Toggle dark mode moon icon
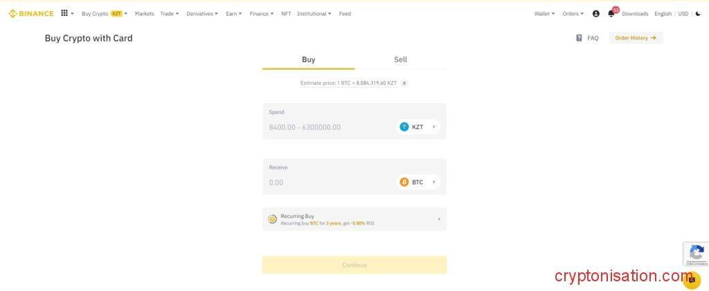Viewport: 709px width, 291px height. point(697,14)
